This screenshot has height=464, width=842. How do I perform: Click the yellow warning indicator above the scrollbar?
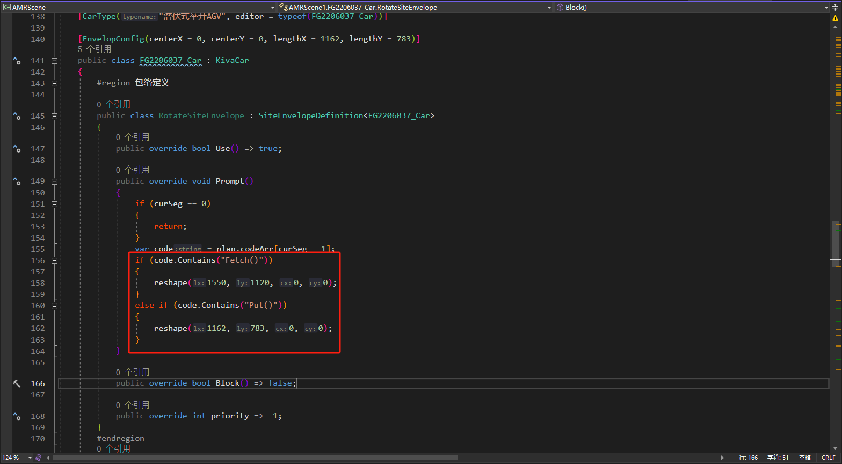pos(835,18)
